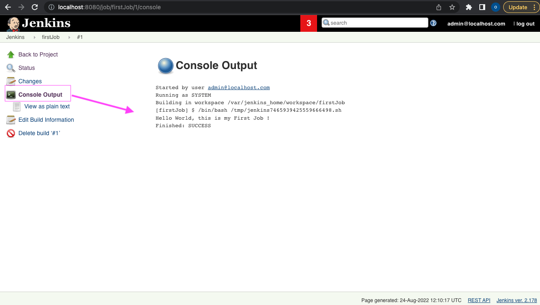Click the green Back to Project arrow icon
The width and height of the screenshot is (540, 305).
click(x=11, y=54)
